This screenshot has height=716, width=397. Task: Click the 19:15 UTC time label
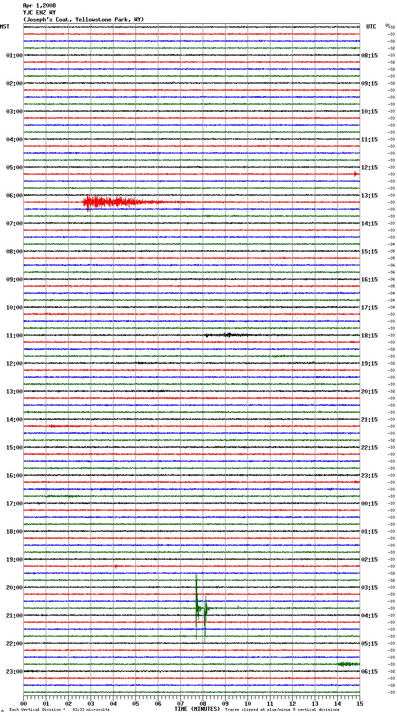[369, 364]
